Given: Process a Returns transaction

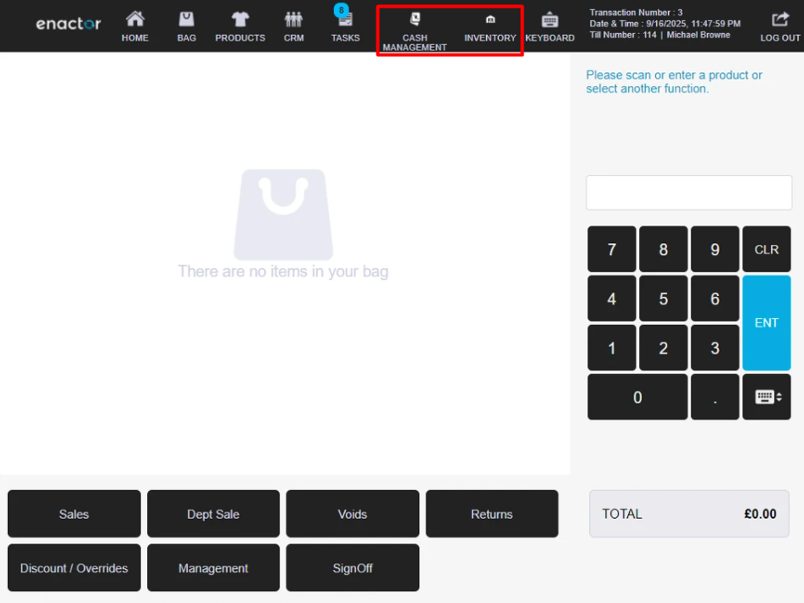Looking at the screenshot, I should tap(491, 514).
